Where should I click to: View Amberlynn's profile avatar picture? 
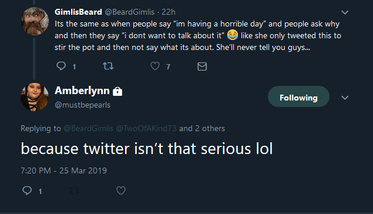35,97
